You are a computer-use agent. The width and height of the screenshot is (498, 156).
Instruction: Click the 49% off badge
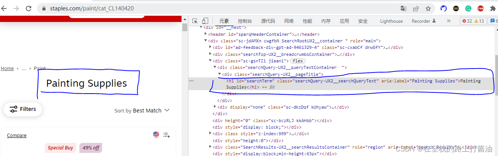coord(91,148)
